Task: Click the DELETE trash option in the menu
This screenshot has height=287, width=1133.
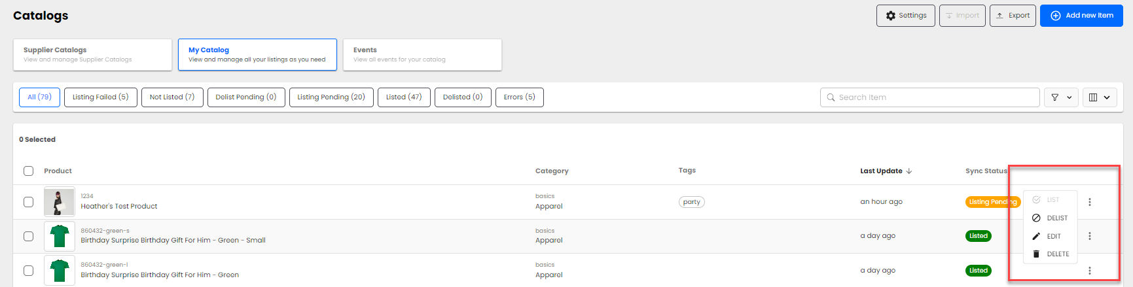Action: pyautogui.click(x=1051, y=254)
